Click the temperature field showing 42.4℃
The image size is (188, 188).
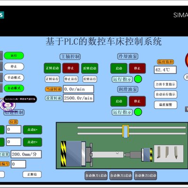point(165,70)
